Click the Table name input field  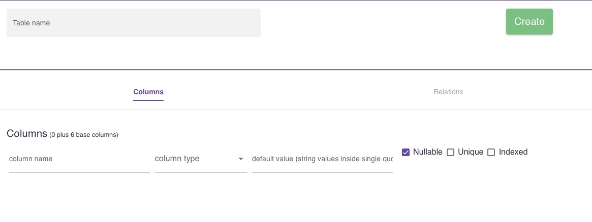tap(133, 23)
